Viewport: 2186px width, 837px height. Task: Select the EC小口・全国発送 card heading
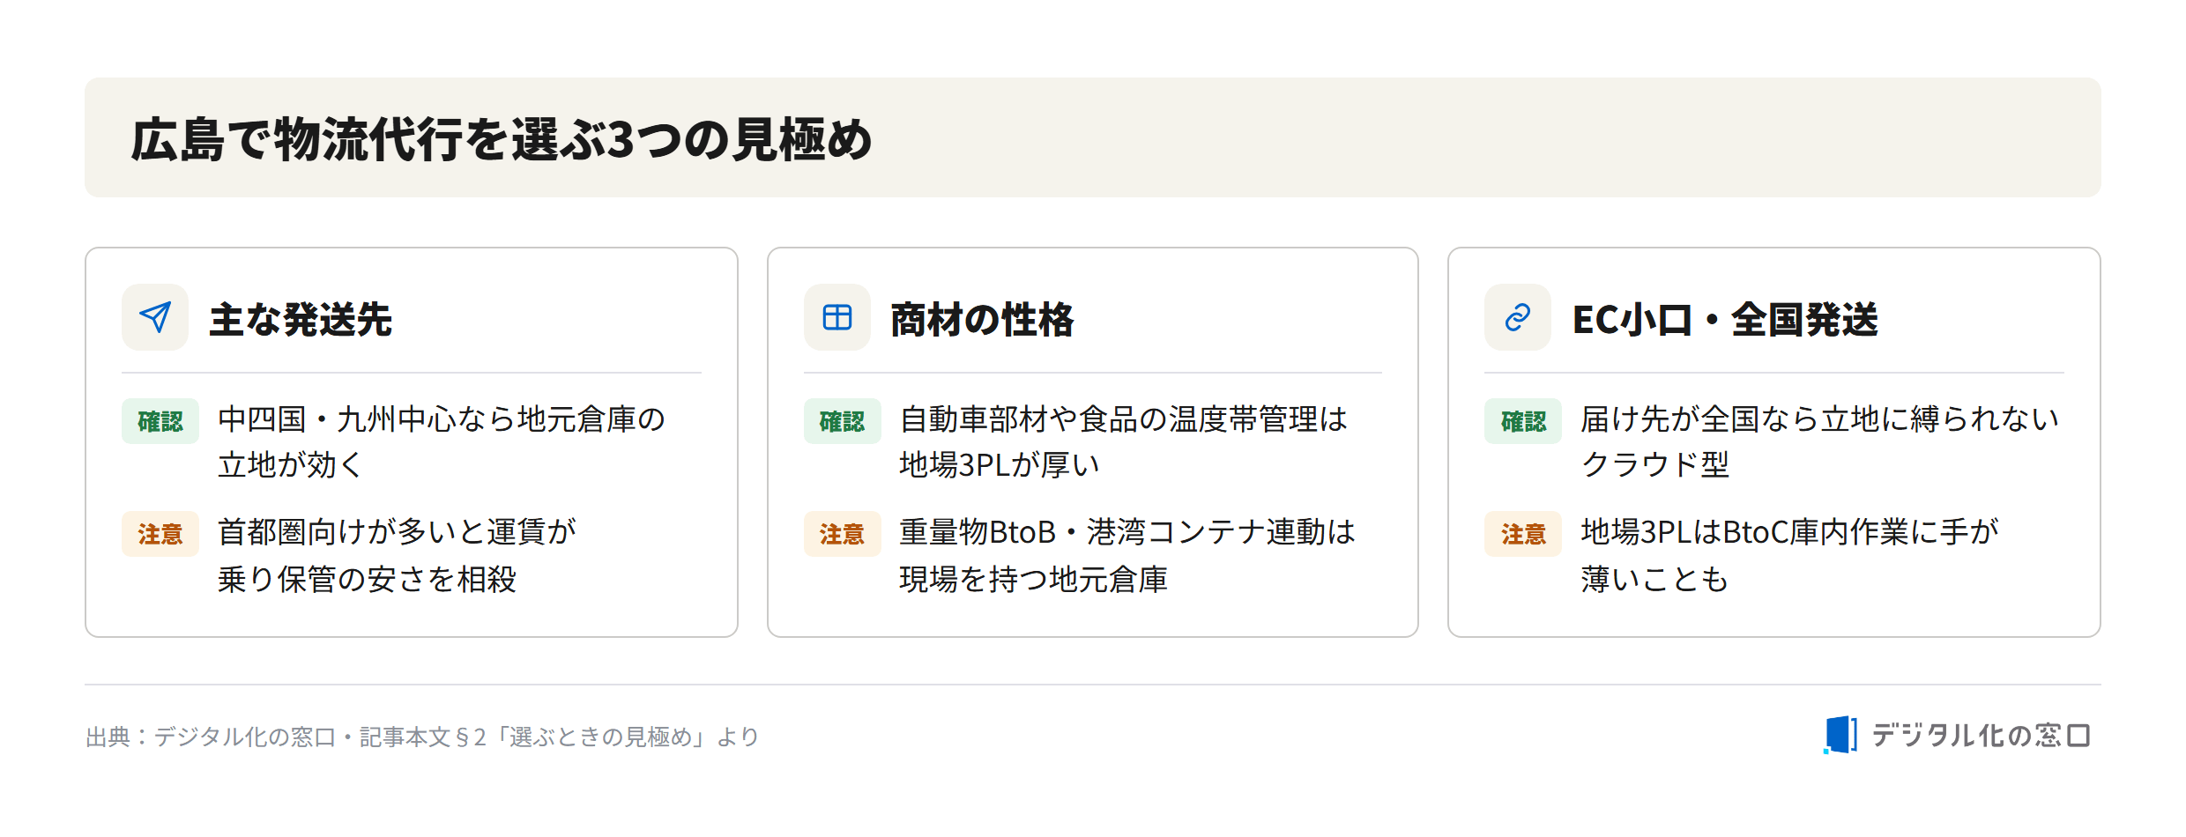point(1725,319)
